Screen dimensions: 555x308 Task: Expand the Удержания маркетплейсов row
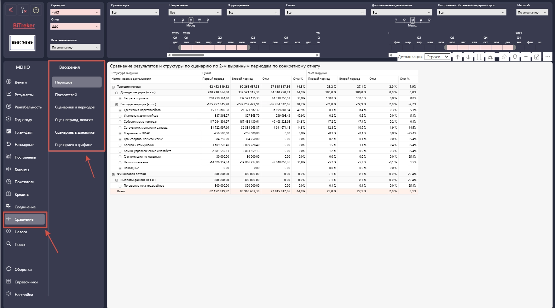[x=120, y=110]
